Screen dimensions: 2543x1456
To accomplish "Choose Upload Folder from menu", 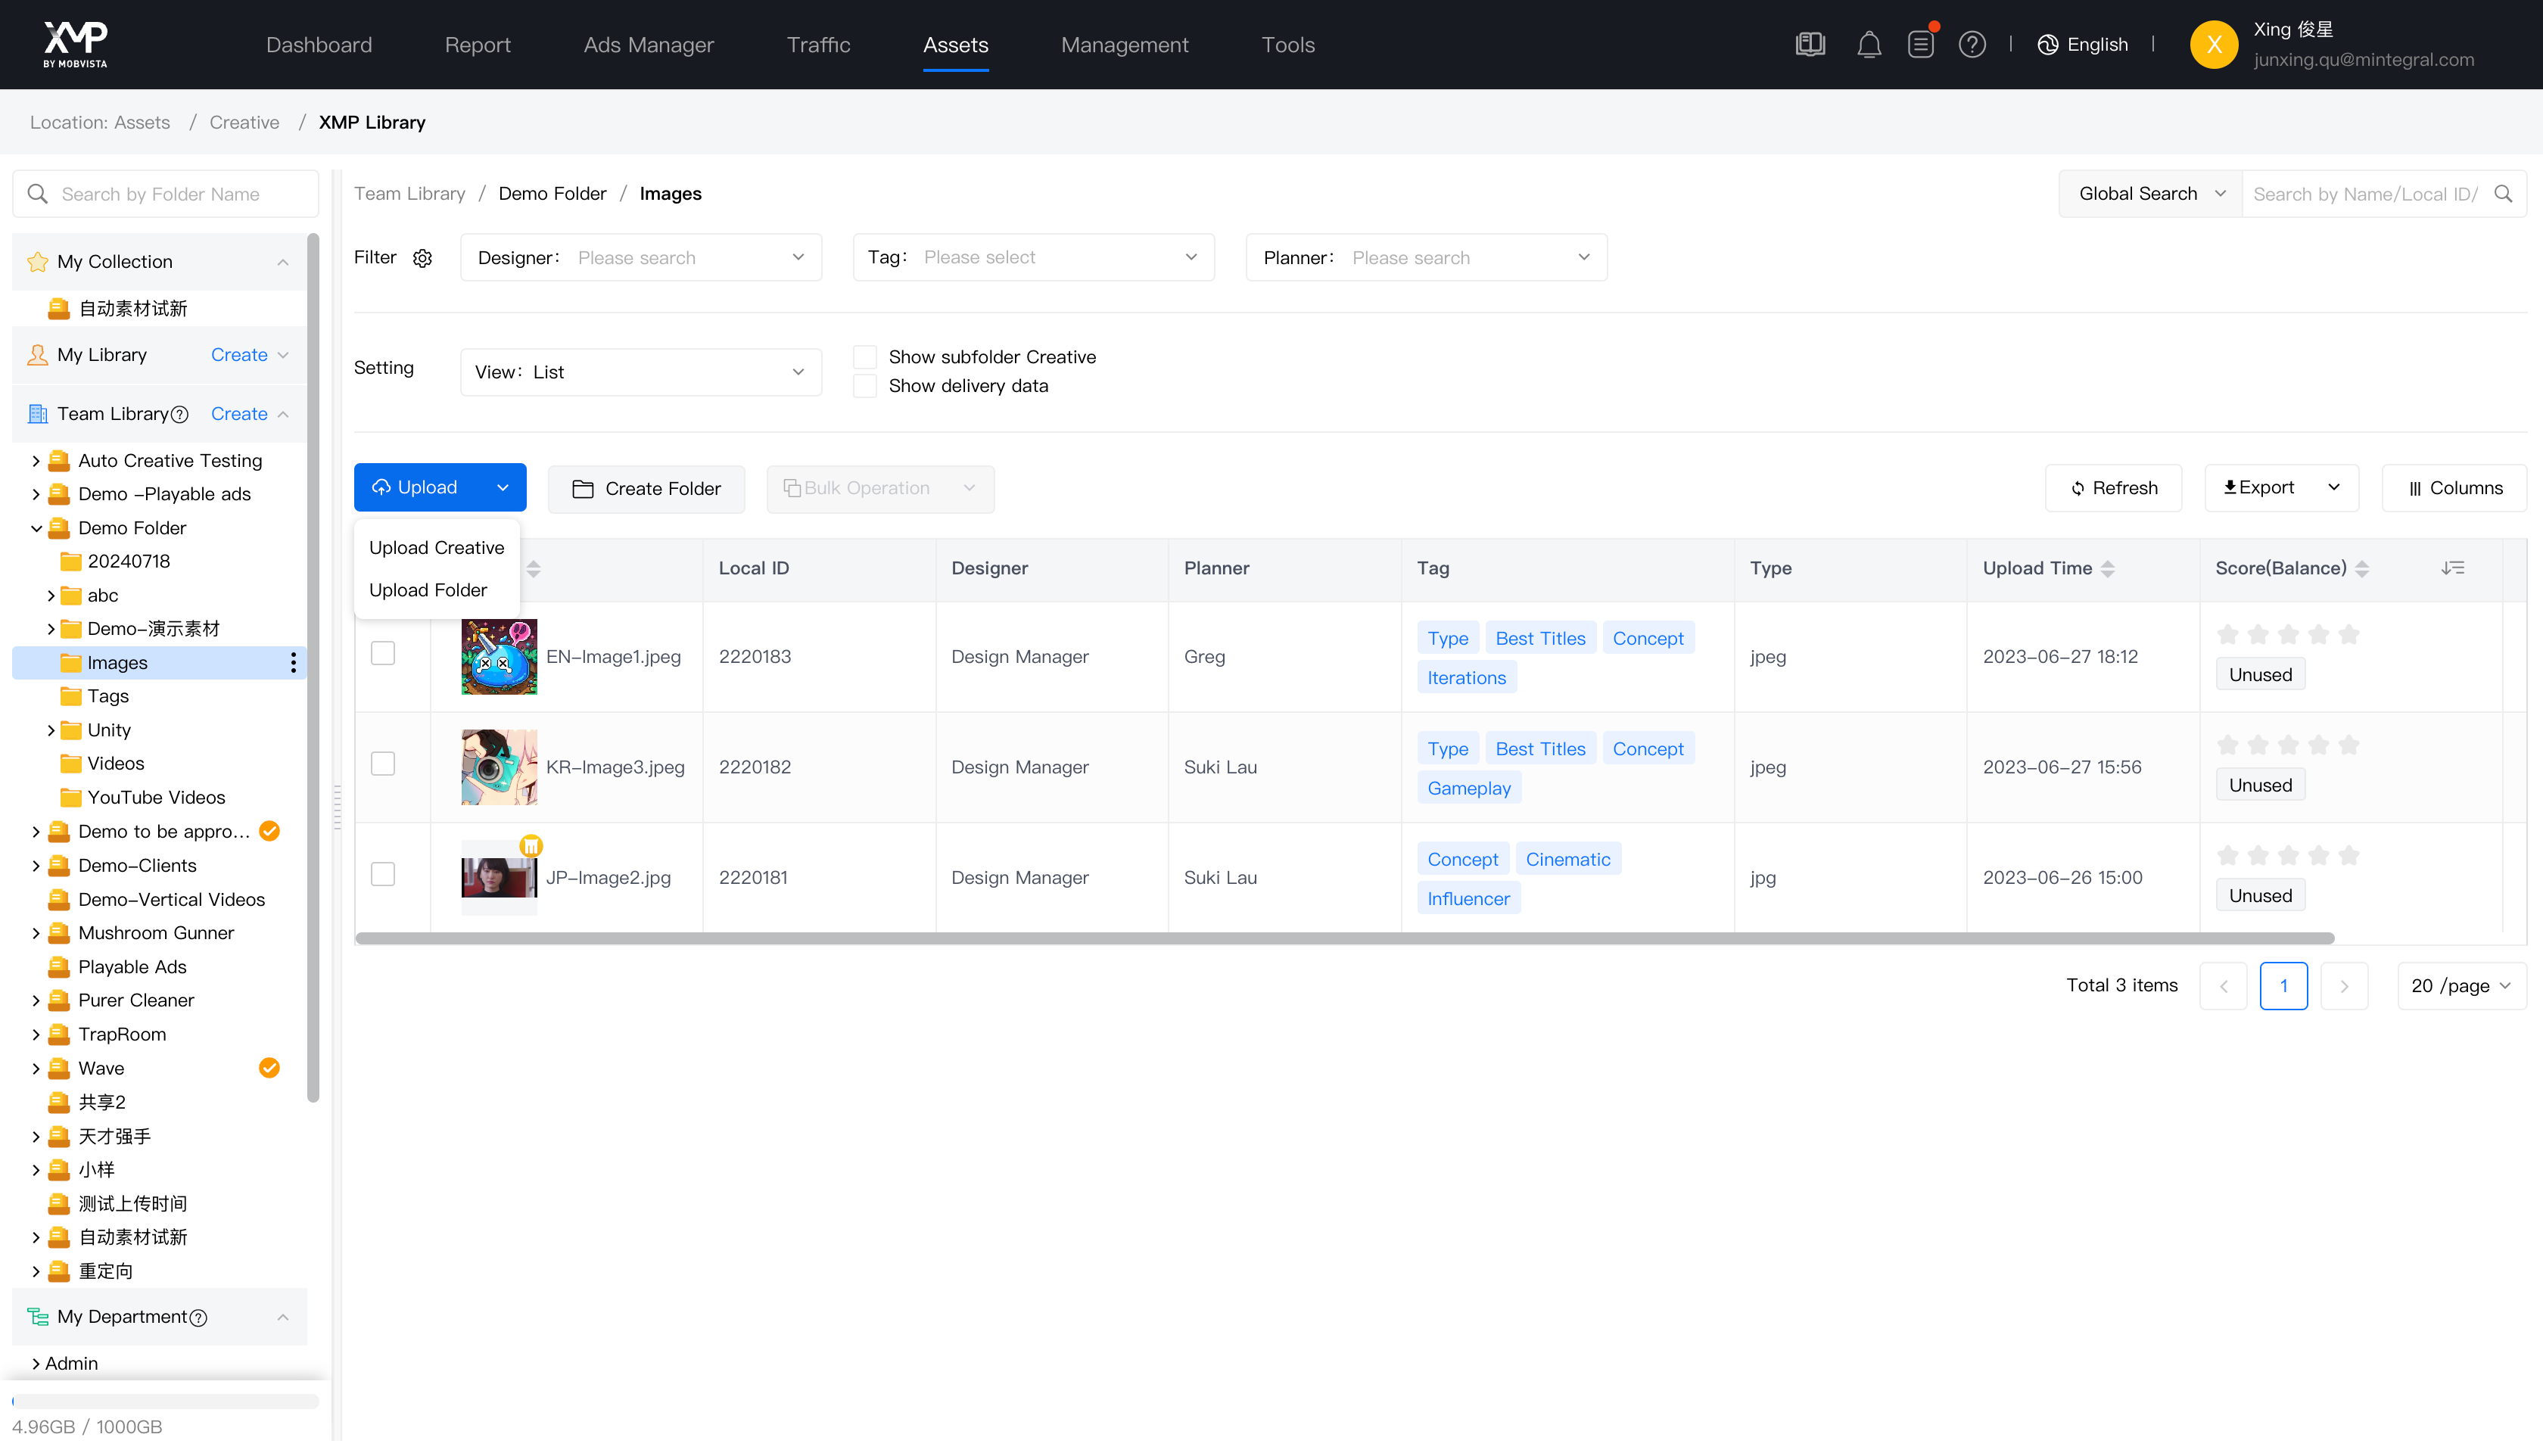I will point(428,590).
